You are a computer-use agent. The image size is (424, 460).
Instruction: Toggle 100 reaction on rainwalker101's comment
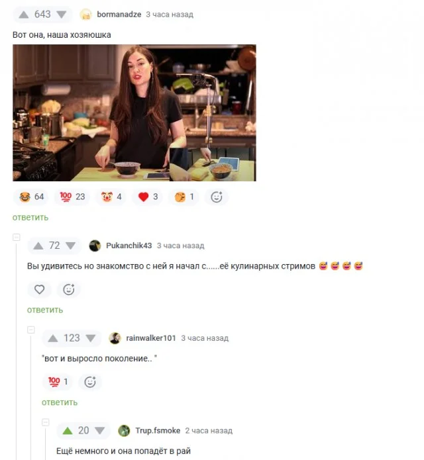click(58, 382)
